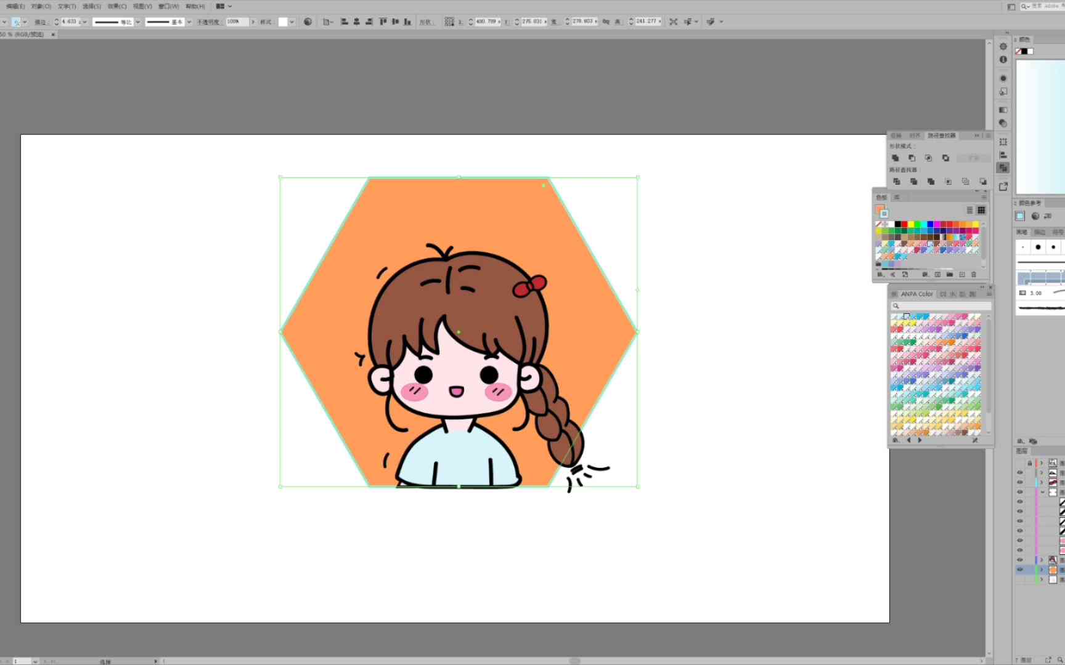Click the Minus Back pathfinder icon
Image resolution: width=1065 pixels, height=665 pixels.
[983, 182]
